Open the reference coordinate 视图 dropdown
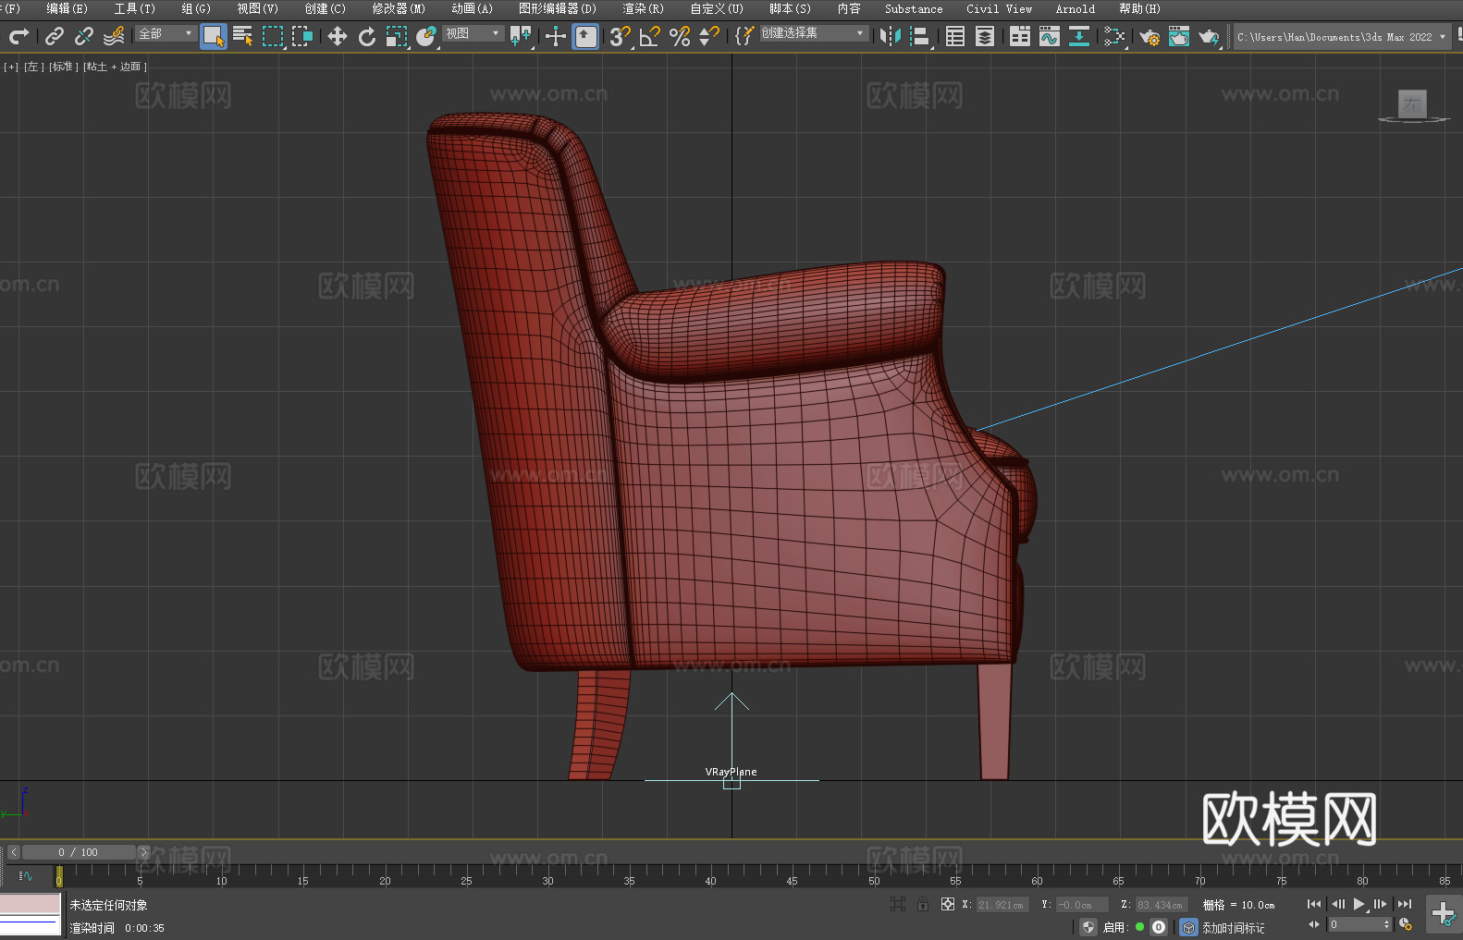 (x=473, y=33)
